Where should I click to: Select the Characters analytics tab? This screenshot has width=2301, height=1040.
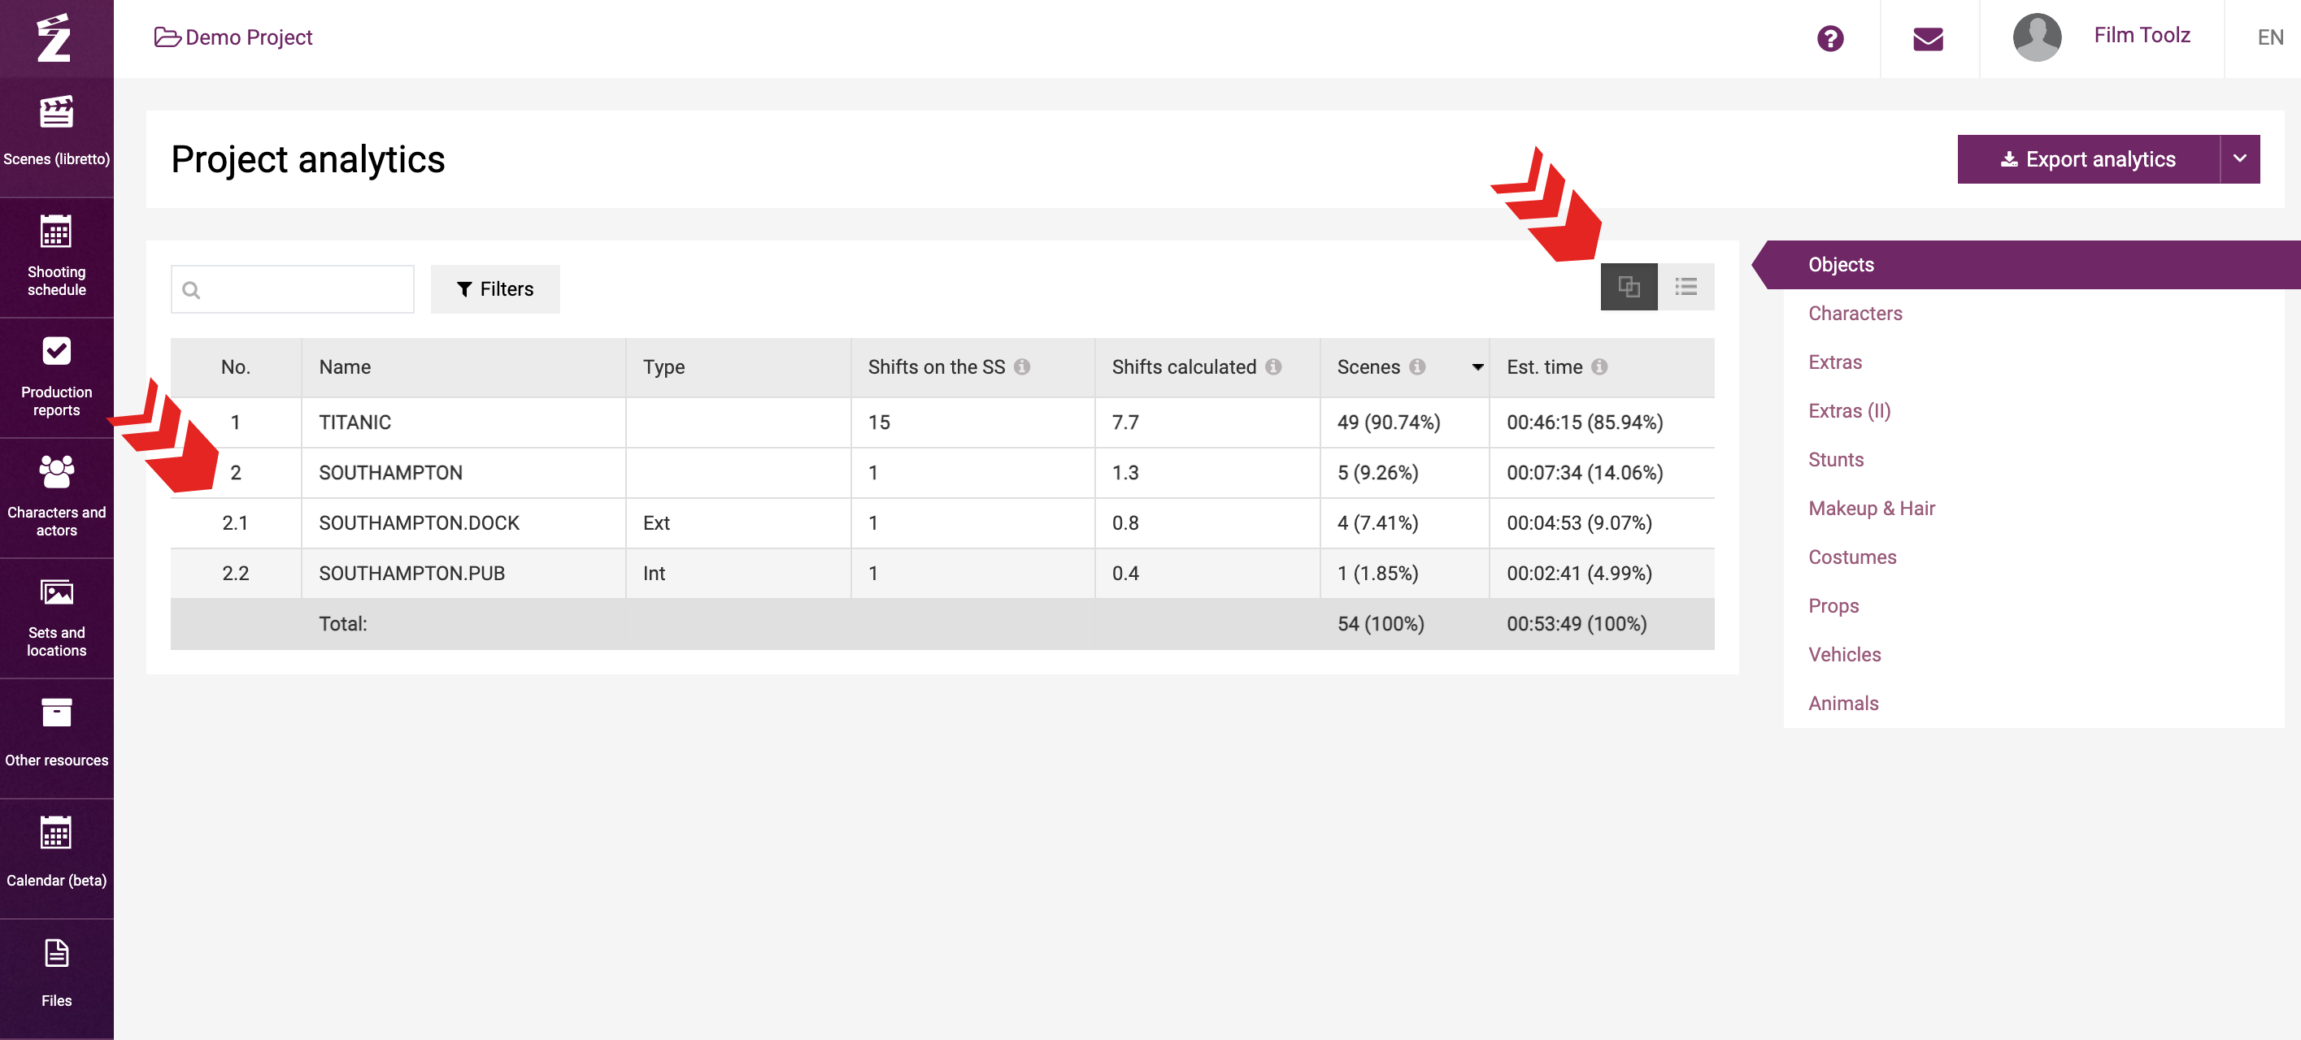click(x=1855, y=314)
